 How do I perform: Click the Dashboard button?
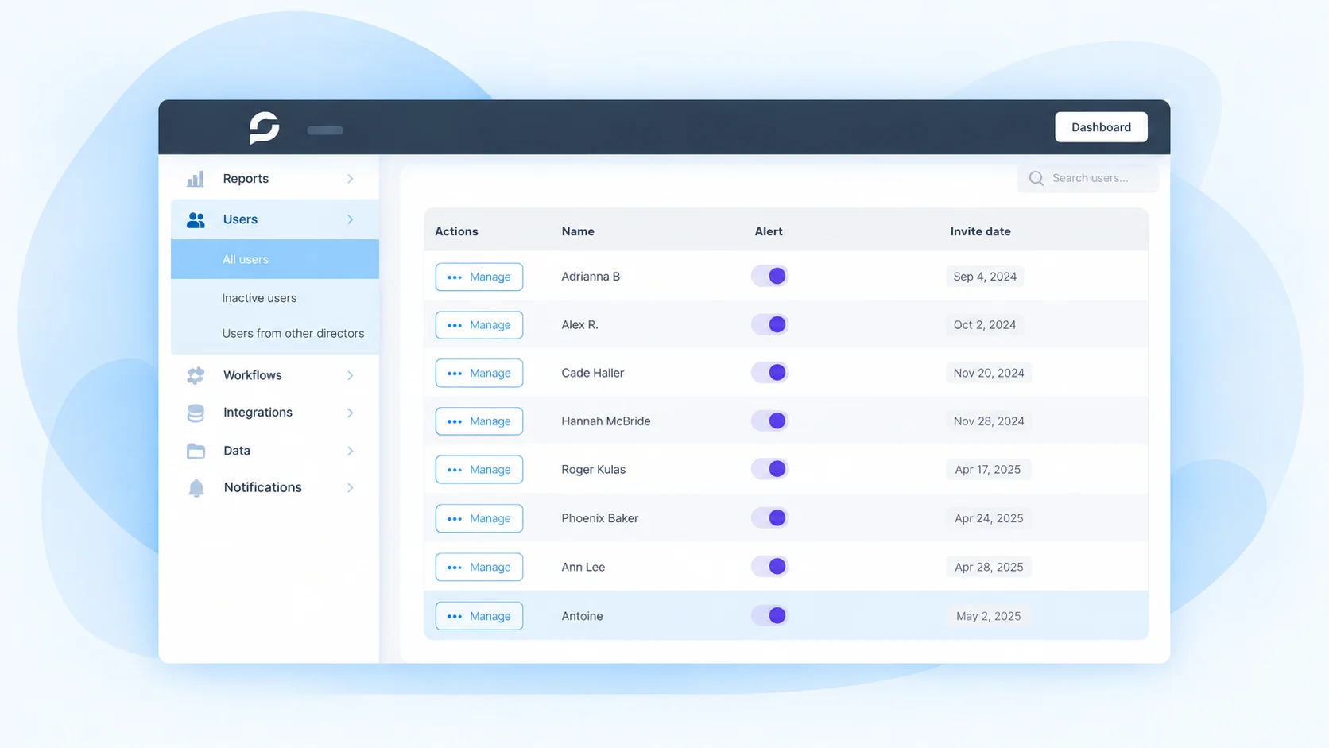(x=1101, y=127)
